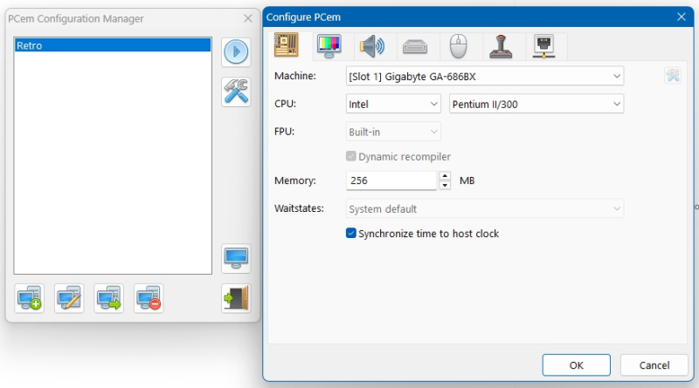Open the CPU model dropdown showing Pentium II/300
The image size is (699, 388).
(x=536, y=104)
